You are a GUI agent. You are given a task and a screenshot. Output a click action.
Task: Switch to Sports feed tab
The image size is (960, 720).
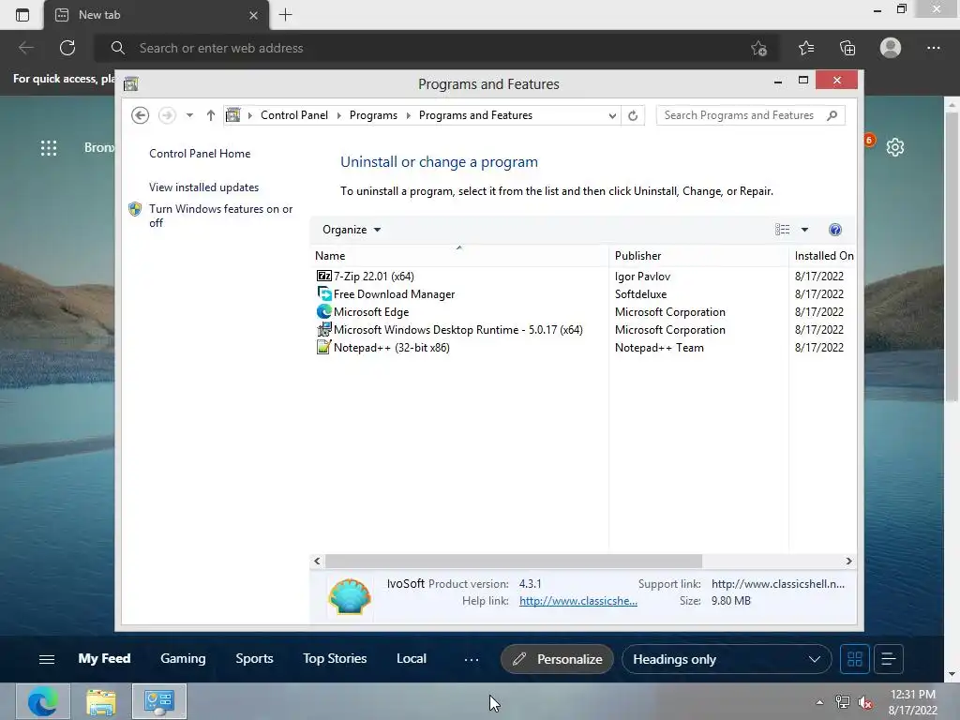254,659
